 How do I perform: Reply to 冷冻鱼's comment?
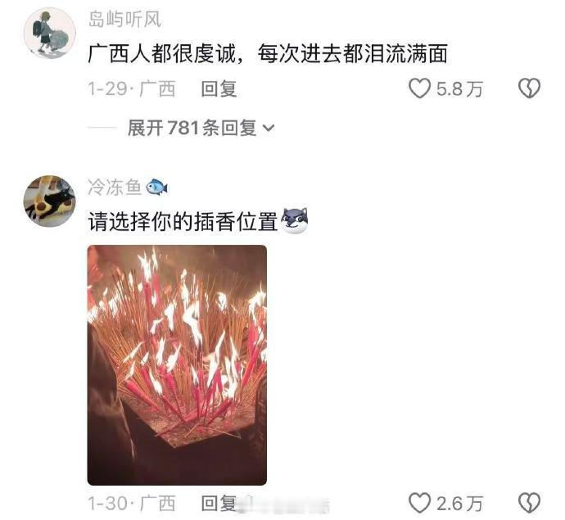219,504
